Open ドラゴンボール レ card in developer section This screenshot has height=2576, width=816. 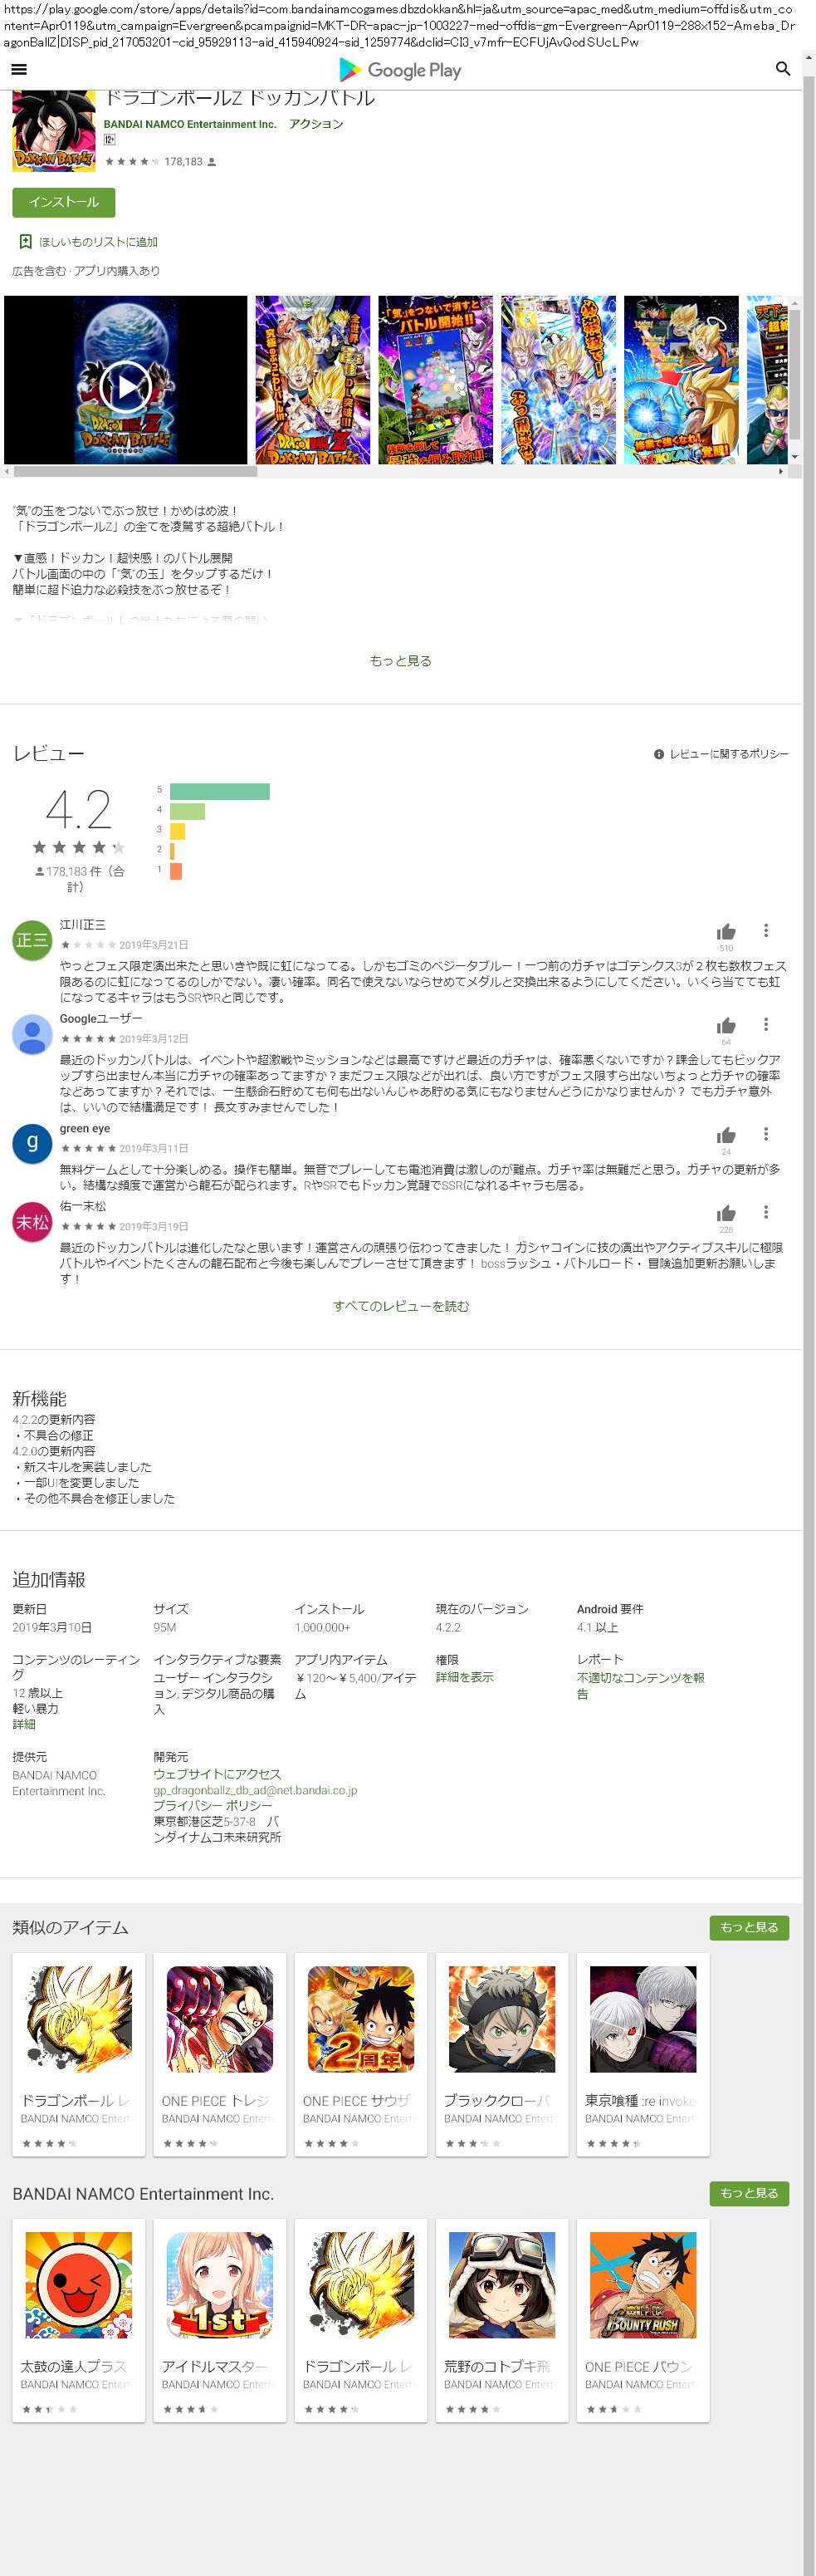click(360, 2320)
